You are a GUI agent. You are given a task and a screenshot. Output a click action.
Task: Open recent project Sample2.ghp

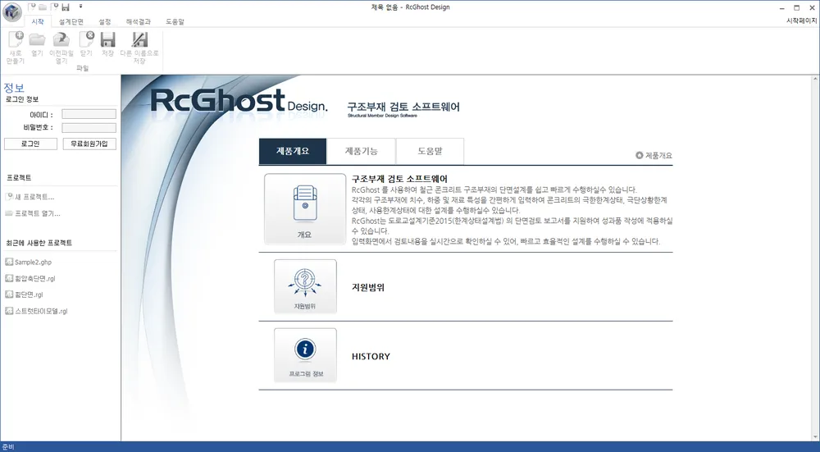33,263
